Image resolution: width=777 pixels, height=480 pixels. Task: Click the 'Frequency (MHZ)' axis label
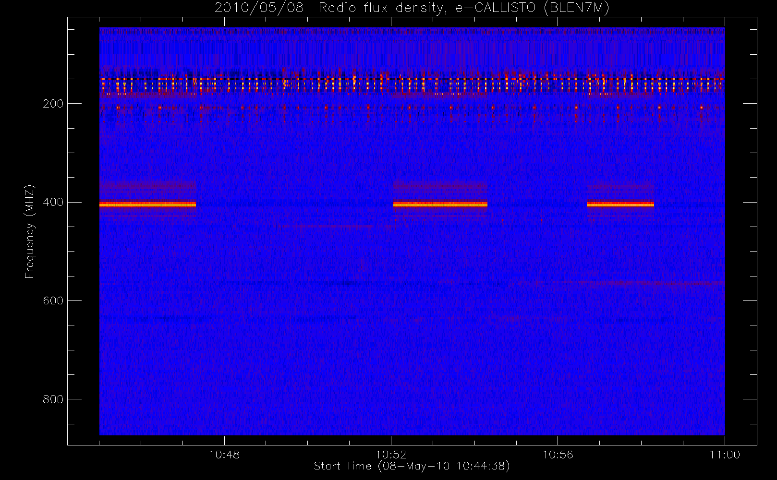point(30,231)
